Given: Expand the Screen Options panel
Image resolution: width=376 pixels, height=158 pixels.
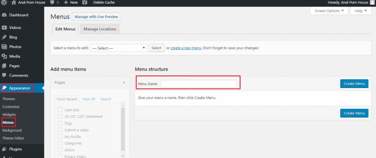Looking at the screenshot, I should point(329,11).
